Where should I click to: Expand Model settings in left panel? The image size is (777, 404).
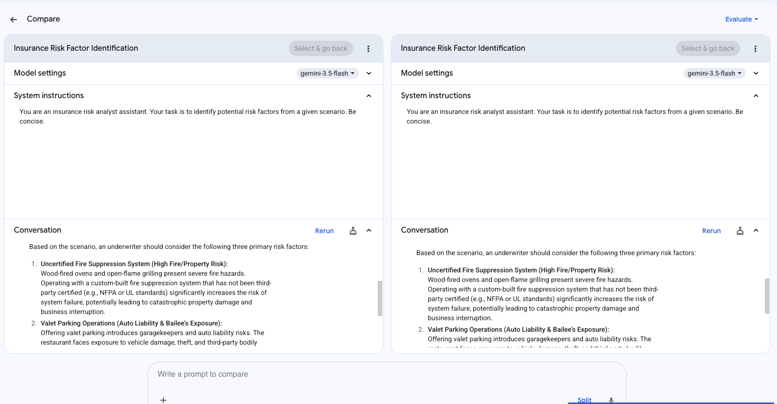point(369,73)
